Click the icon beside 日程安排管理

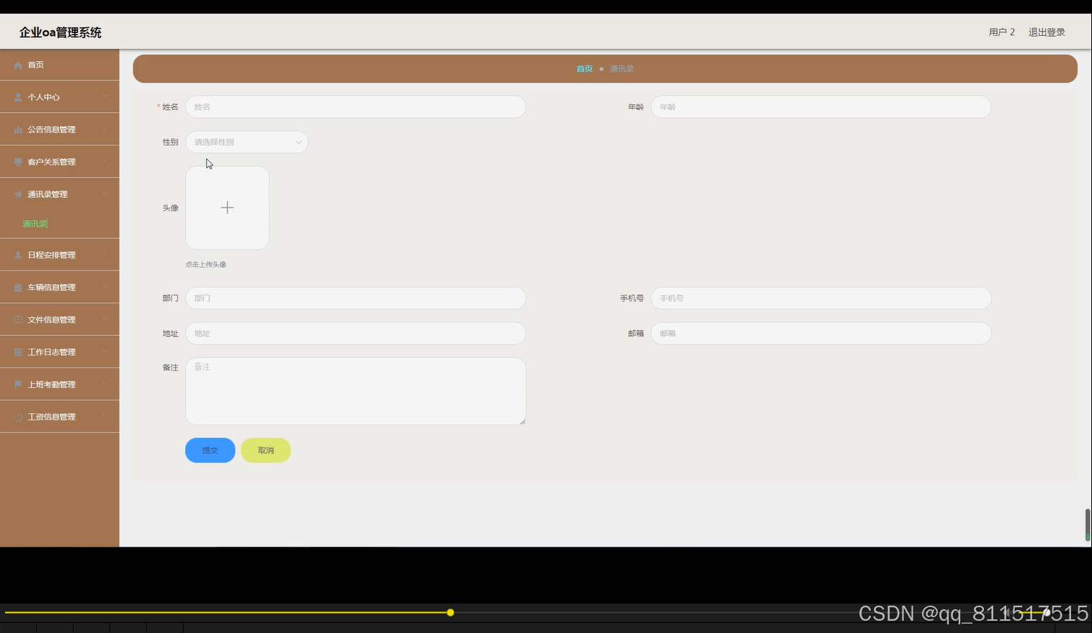point(18,255)
